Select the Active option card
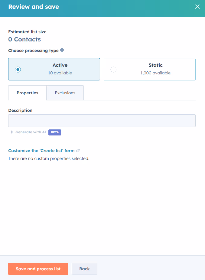Viewport: 205px width, 280px height. [54, 69]
